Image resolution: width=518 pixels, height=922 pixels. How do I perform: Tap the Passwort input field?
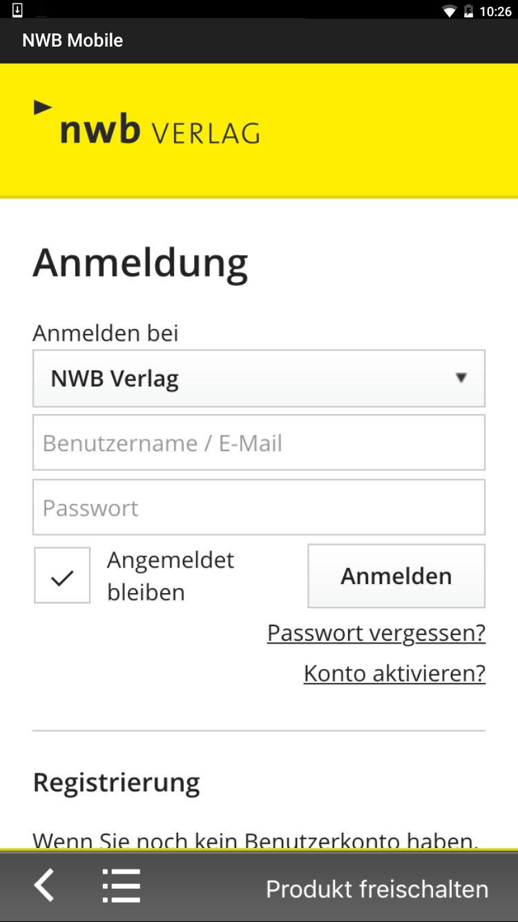click(x=259, y=507)
